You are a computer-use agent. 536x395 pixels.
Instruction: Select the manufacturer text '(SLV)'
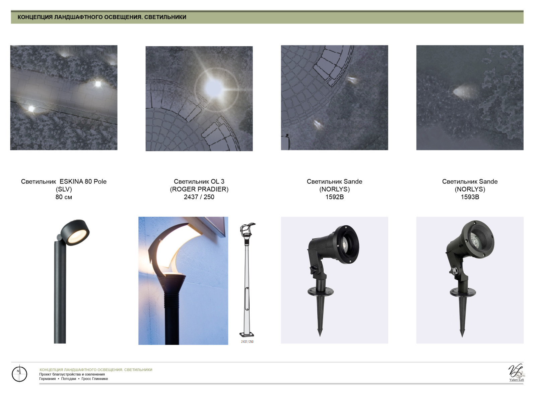pyautogui.click(x=64, y=189)
